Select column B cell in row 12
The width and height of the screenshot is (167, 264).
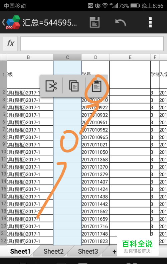[30, 166]
